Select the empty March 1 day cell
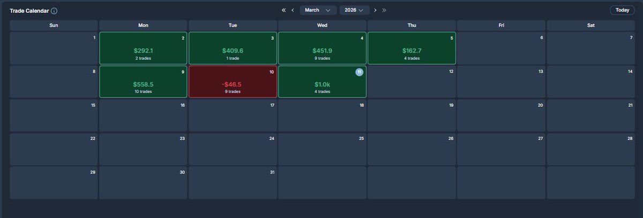Screen dimensions: 643x218 click(x=54, y=48)
